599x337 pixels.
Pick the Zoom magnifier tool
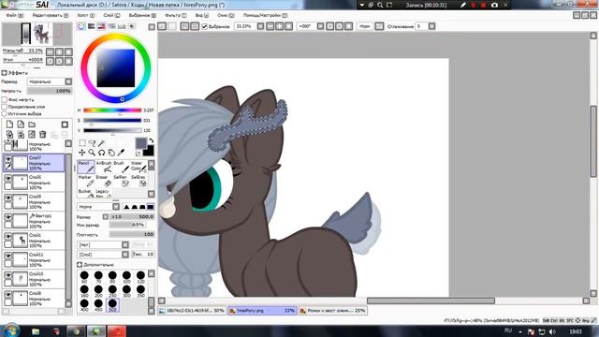coord(92,153)
